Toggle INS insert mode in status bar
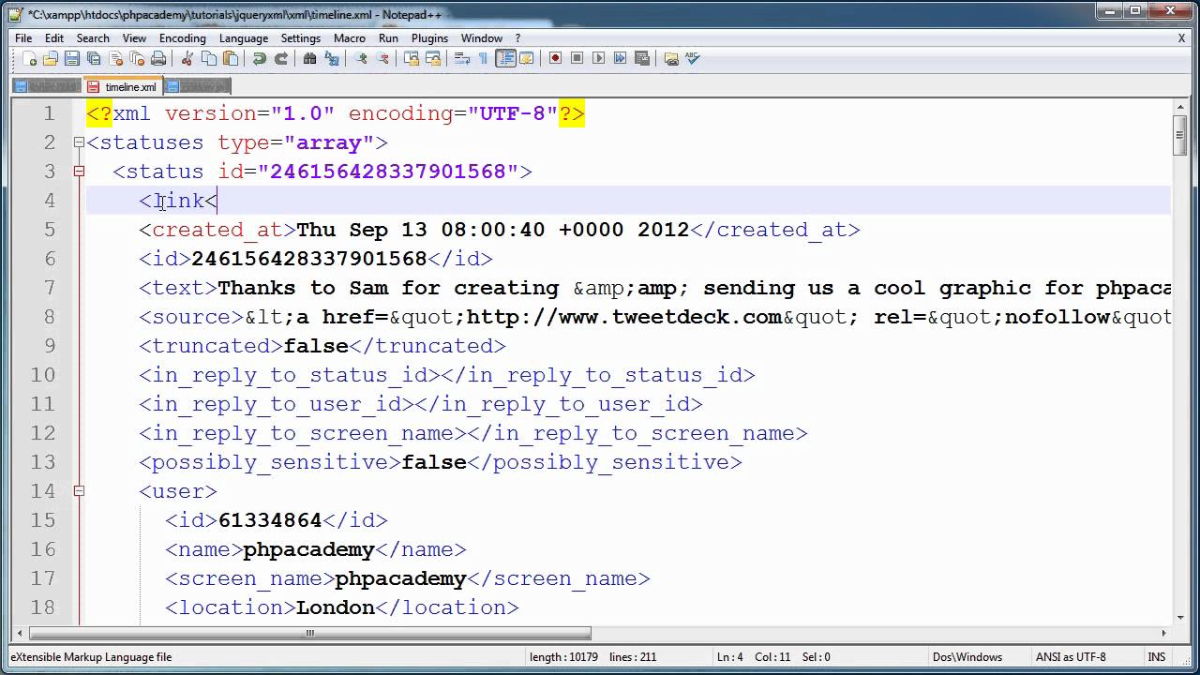Viewport: 1200px width, 675px height. (1157, 657)
